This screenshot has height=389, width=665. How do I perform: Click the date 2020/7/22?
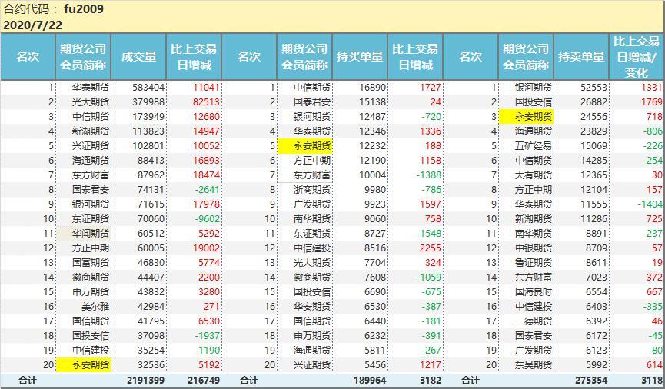tap(32, 25)
